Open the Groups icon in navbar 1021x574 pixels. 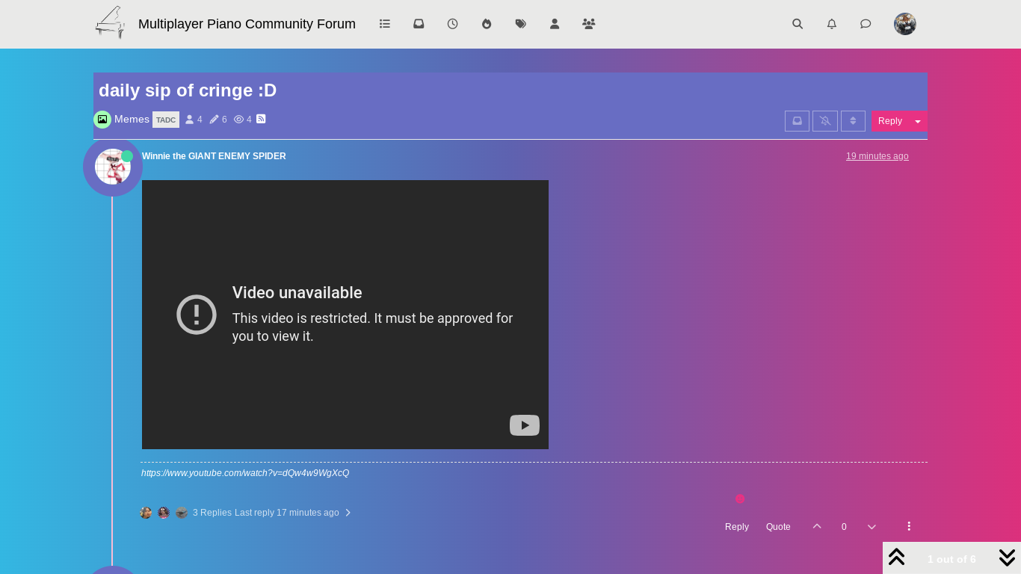point(589,24)
